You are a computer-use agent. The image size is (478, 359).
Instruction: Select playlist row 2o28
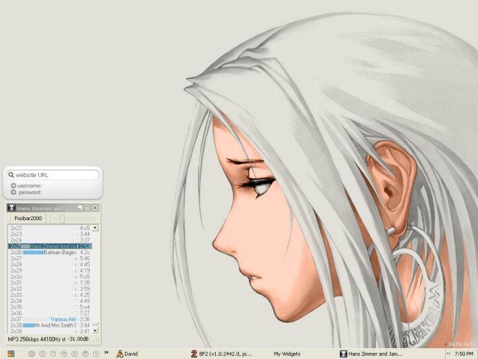coord(50,264)
